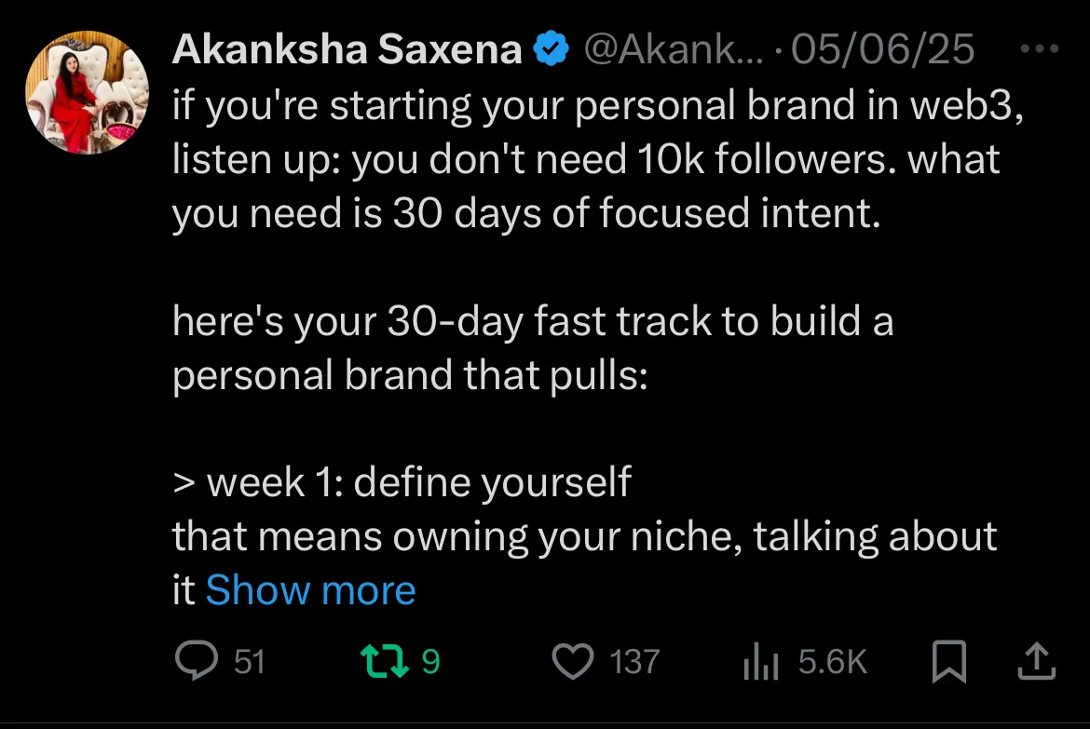Open the @Akank... handle link

[669, 49]
